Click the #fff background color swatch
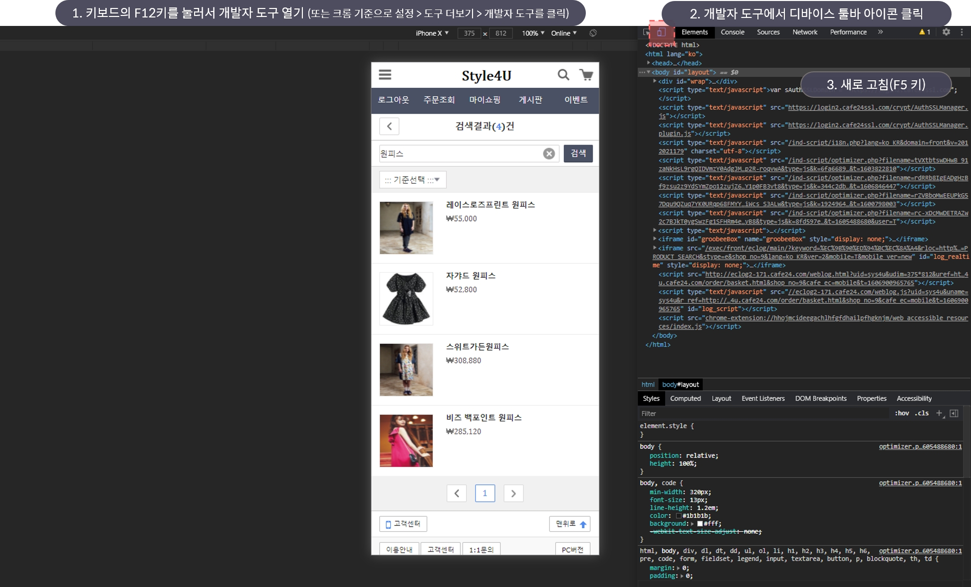Viewport: 971px width, 587px height. pos(700,524)
